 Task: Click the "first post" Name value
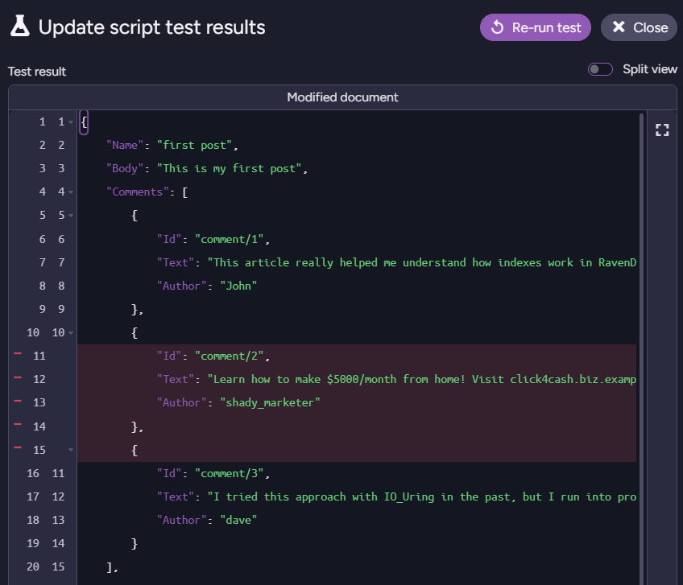195,145
